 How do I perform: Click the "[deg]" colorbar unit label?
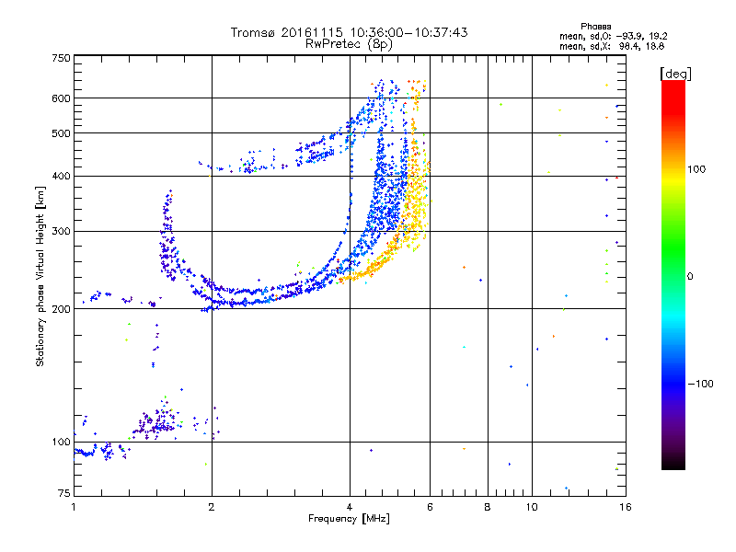[675, 74]
